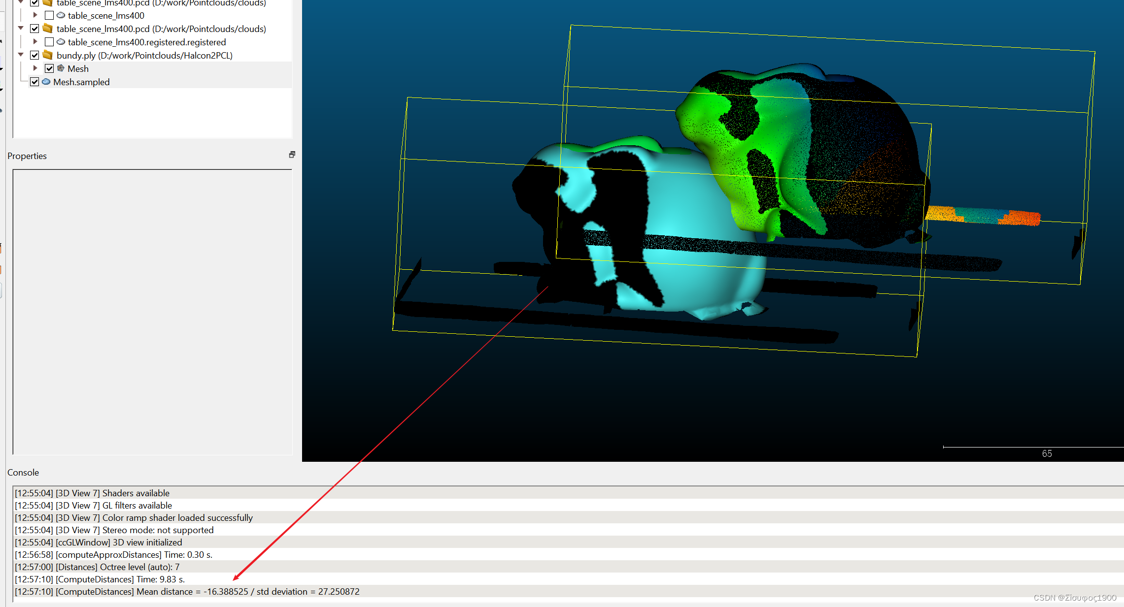This screenshot has width=1124, height=607.
Task: Select the Mesh entry in the tree
Action: tap(78, 69)
